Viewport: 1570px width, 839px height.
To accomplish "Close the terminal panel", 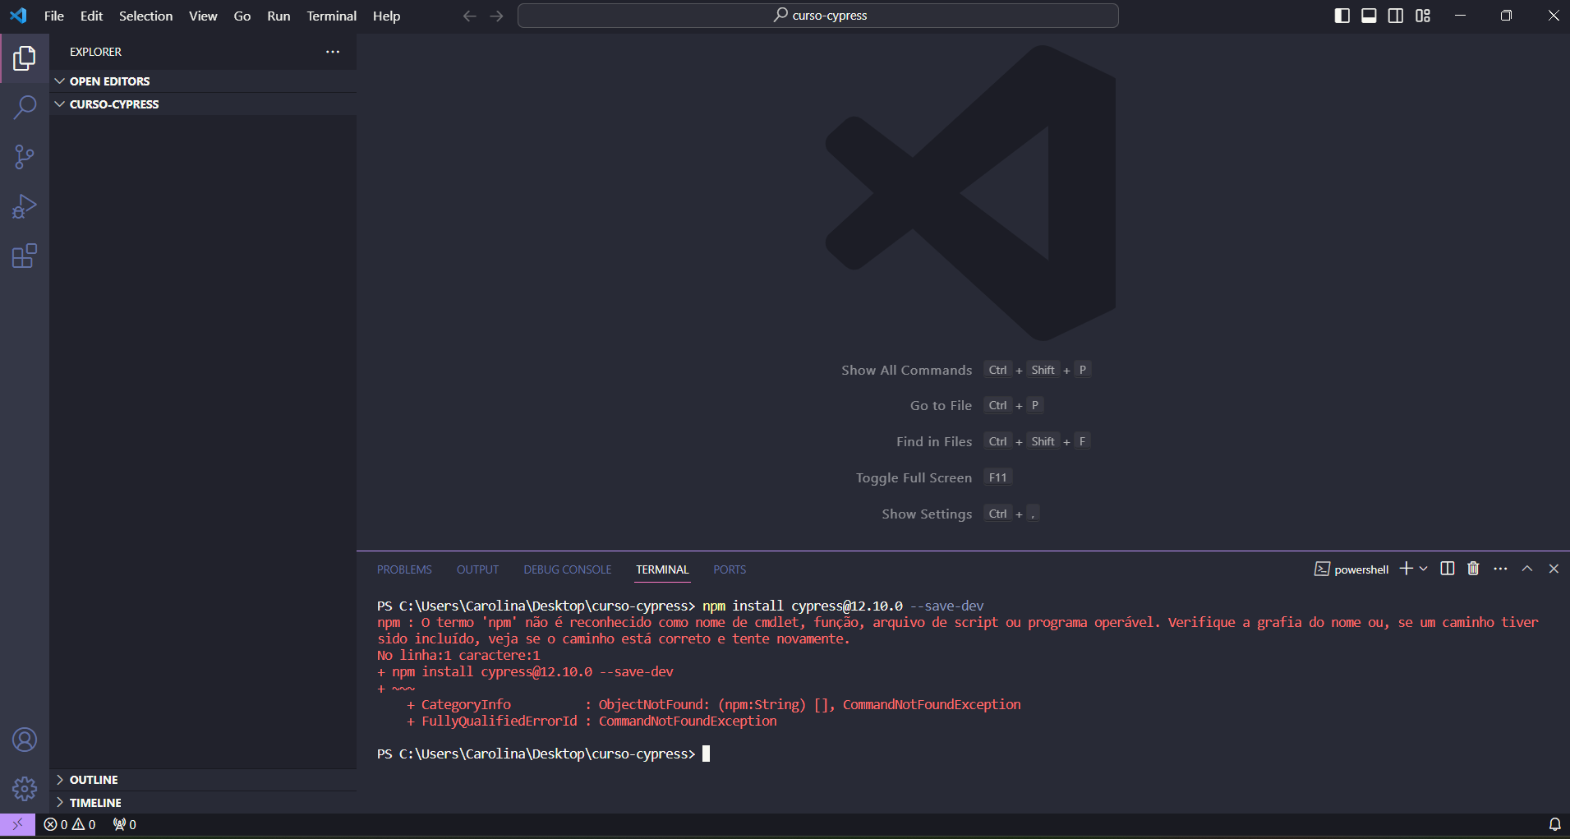I will [x=1554, y=569].
